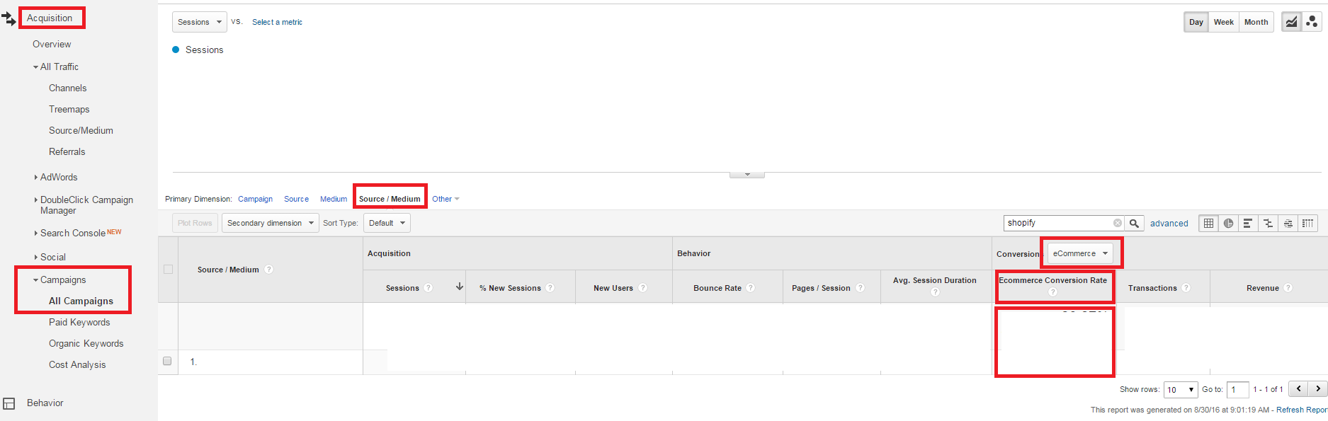
Task: Select the comparison view icon
Action: click(x=1268, y=224)
